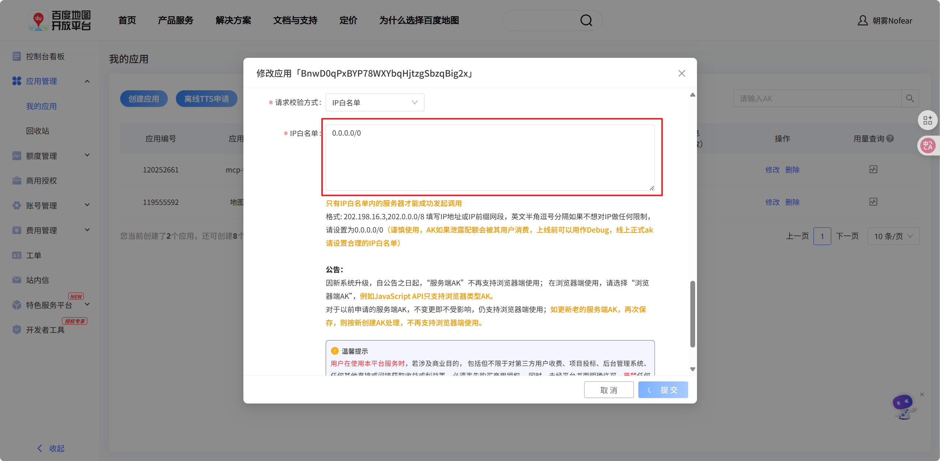The width and height of the screenshot is (940, 461).
Task: Click the floating translate icon on right
Action: point(927,146)
